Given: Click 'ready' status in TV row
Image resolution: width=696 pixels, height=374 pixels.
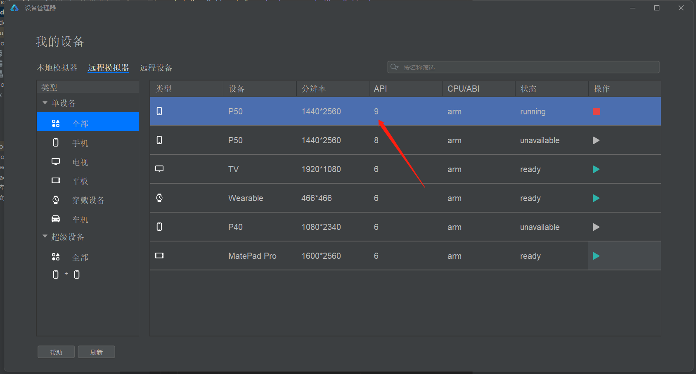Looking at the screenshot, I should pyautogui.click(x=530, y=169).
